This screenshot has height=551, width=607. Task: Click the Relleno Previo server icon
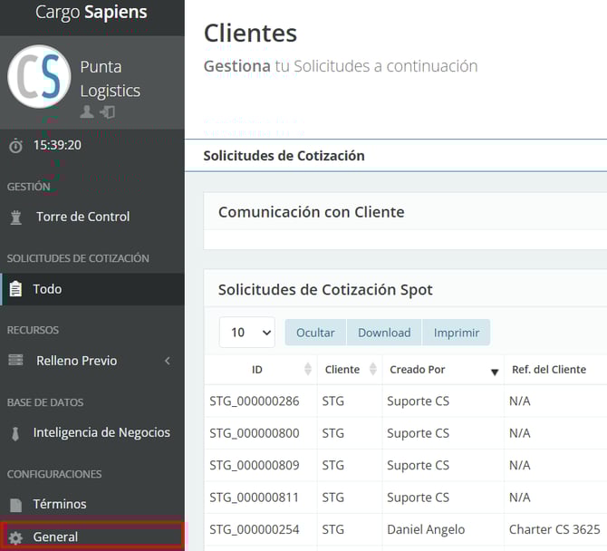(15, 361)
